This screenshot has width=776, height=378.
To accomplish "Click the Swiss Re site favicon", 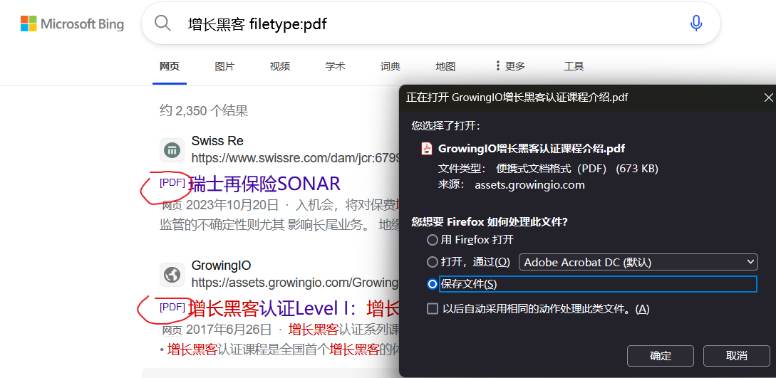I will (172, 150).
